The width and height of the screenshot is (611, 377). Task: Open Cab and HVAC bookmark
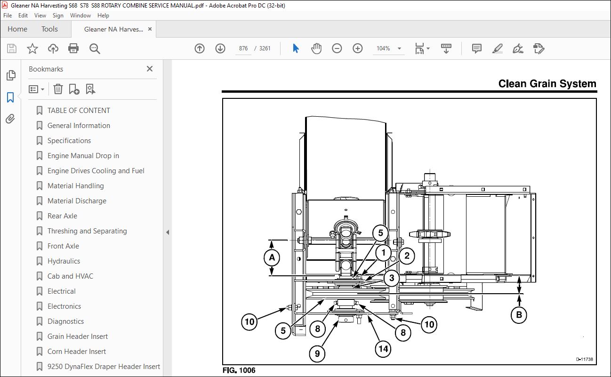(x=70, y=276)
